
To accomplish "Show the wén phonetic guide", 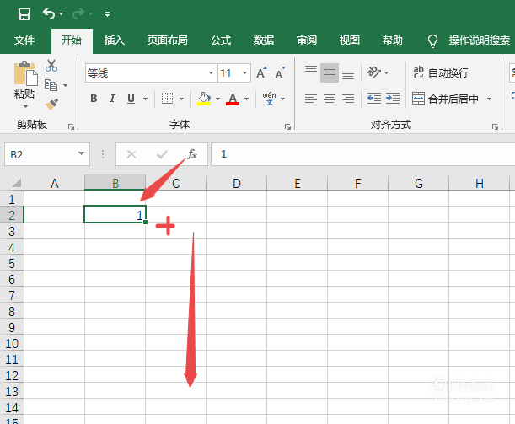I will tap(270, 98).
